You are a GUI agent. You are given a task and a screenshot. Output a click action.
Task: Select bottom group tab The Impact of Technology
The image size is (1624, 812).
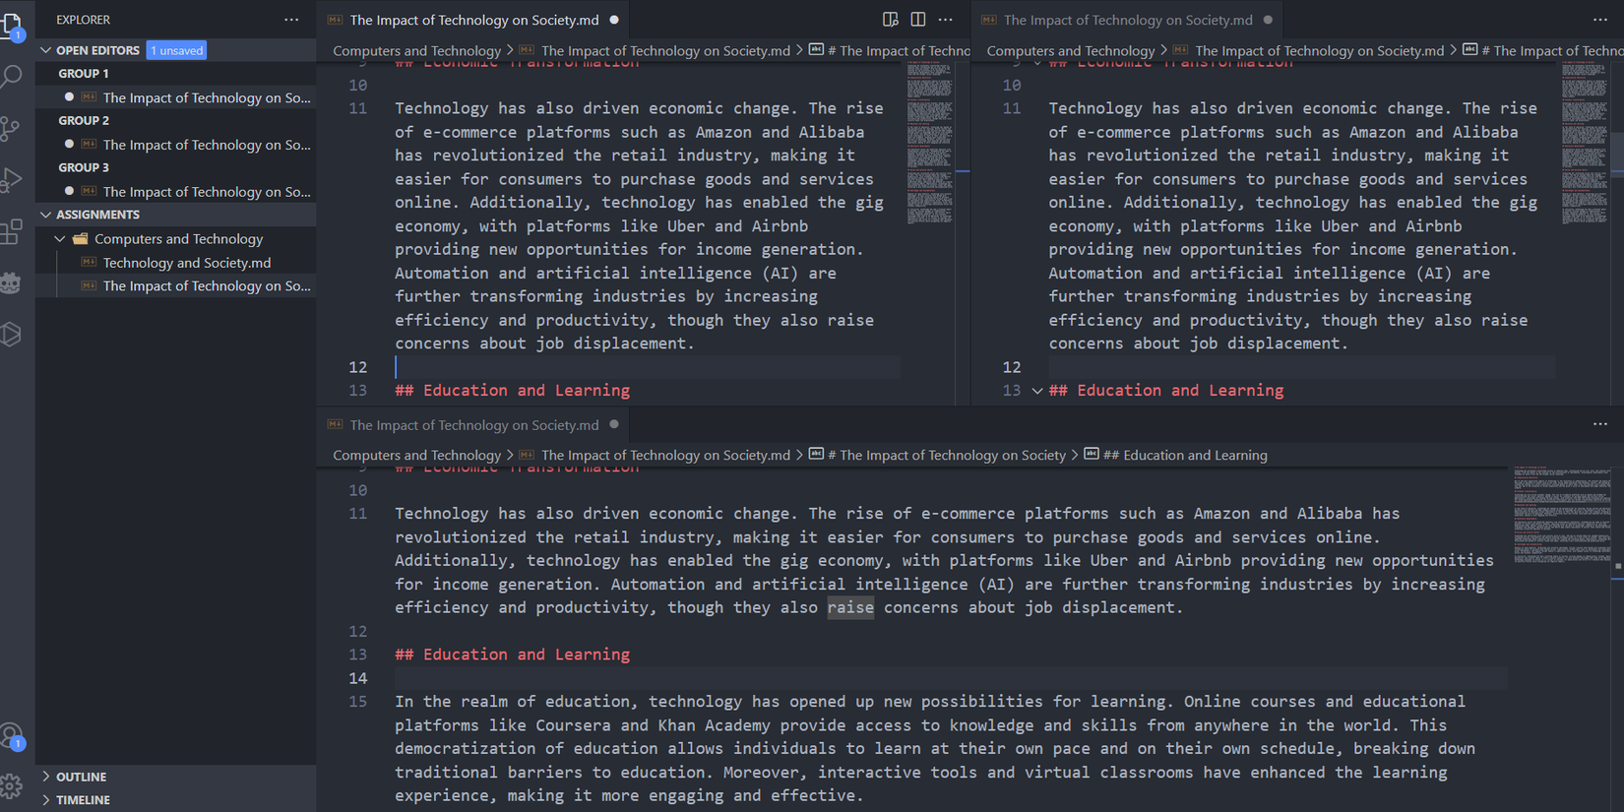(474, 424)
